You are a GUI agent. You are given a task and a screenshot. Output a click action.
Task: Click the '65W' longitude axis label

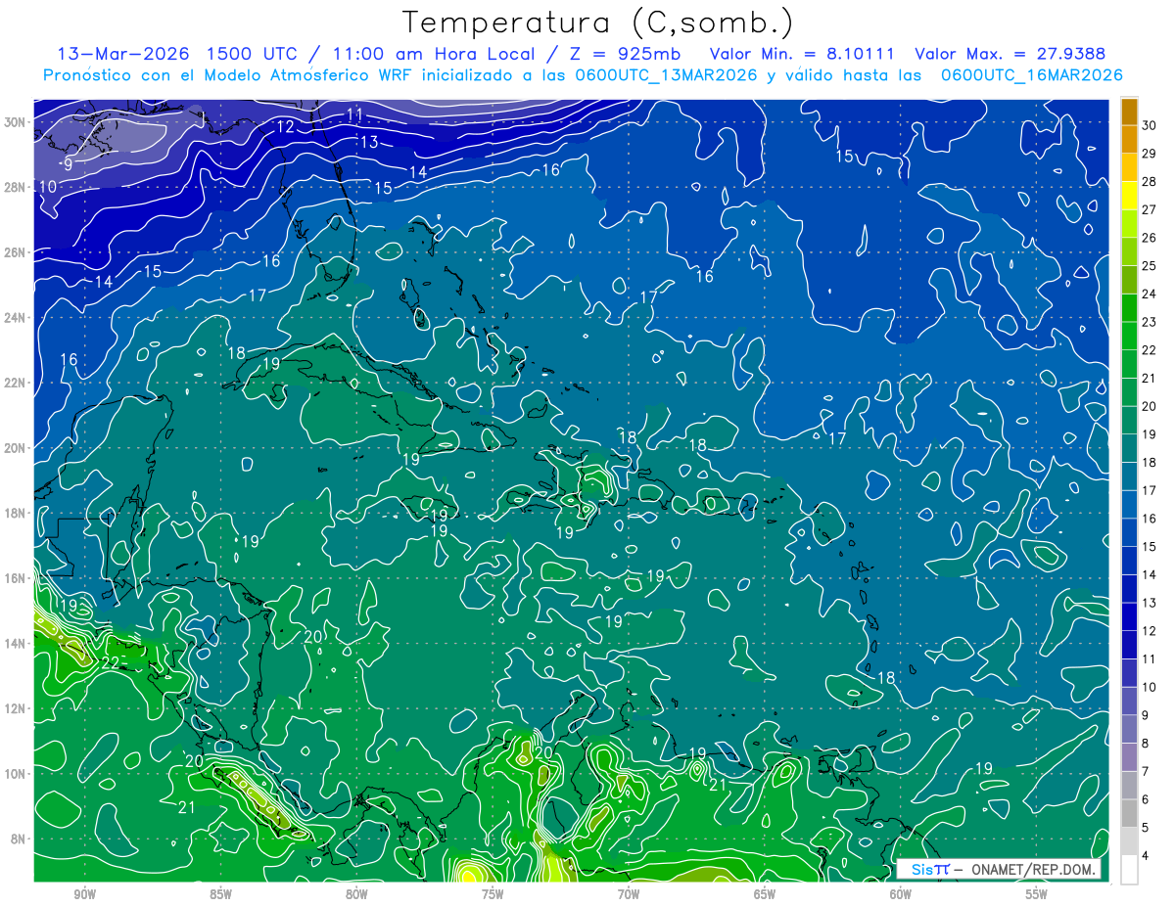pyautogui.click(x=765, y=894)
